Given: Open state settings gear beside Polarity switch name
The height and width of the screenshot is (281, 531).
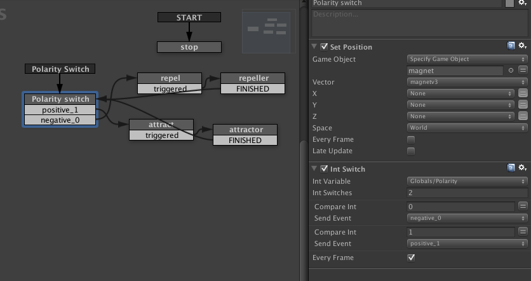Looking at the screenshot, I should [x=523, y=3].
